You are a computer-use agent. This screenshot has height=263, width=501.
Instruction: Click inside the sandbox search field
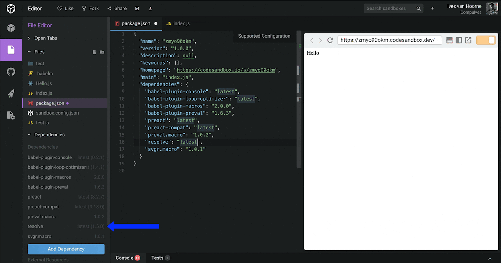(389, 8)
